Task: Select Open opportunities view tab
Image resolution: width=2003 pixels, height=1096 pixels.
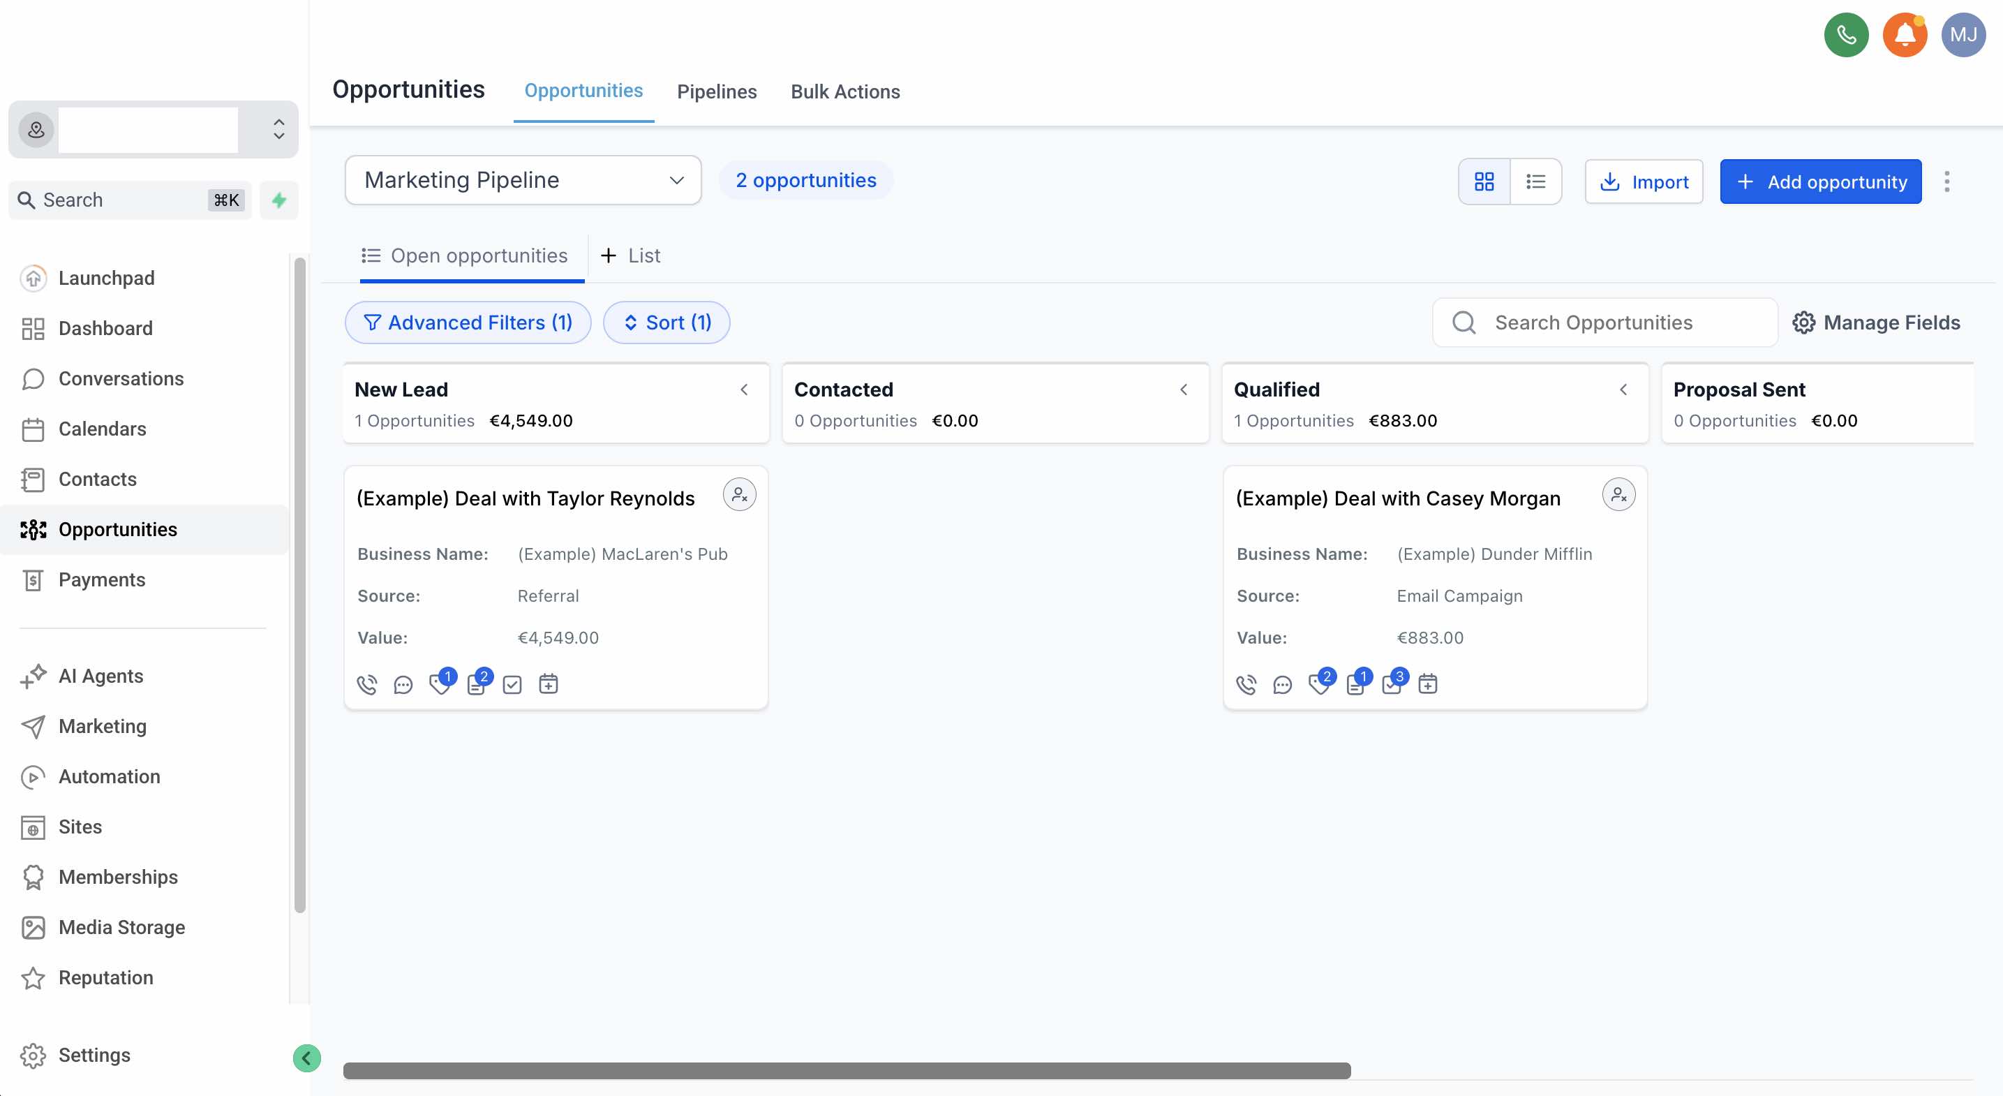Action: 464,256
